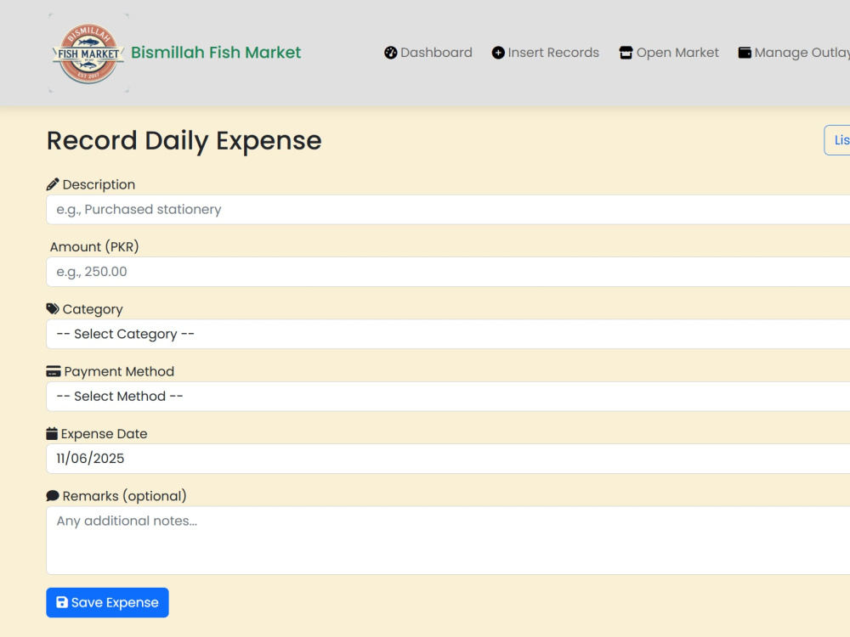
Task: Open the Insert Records menu
Action: pyautogui.click(x=546, y=53)
